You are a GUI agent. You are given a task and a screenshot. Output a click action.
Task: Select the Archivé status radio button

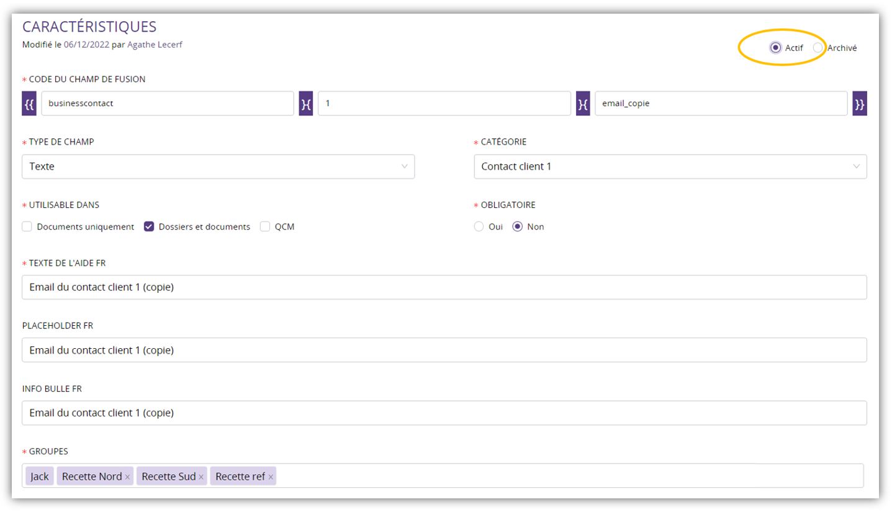(x=818, y=48)
